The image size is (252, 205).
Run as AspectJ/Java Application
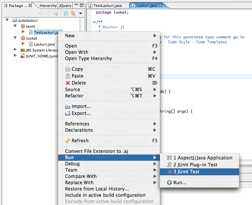point(199,158)
